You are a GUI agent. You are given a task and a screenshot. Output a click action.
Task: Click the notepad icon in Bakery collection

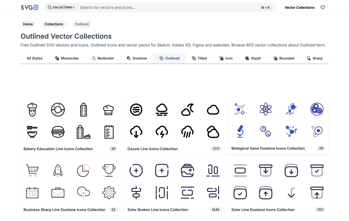(109, 132)
